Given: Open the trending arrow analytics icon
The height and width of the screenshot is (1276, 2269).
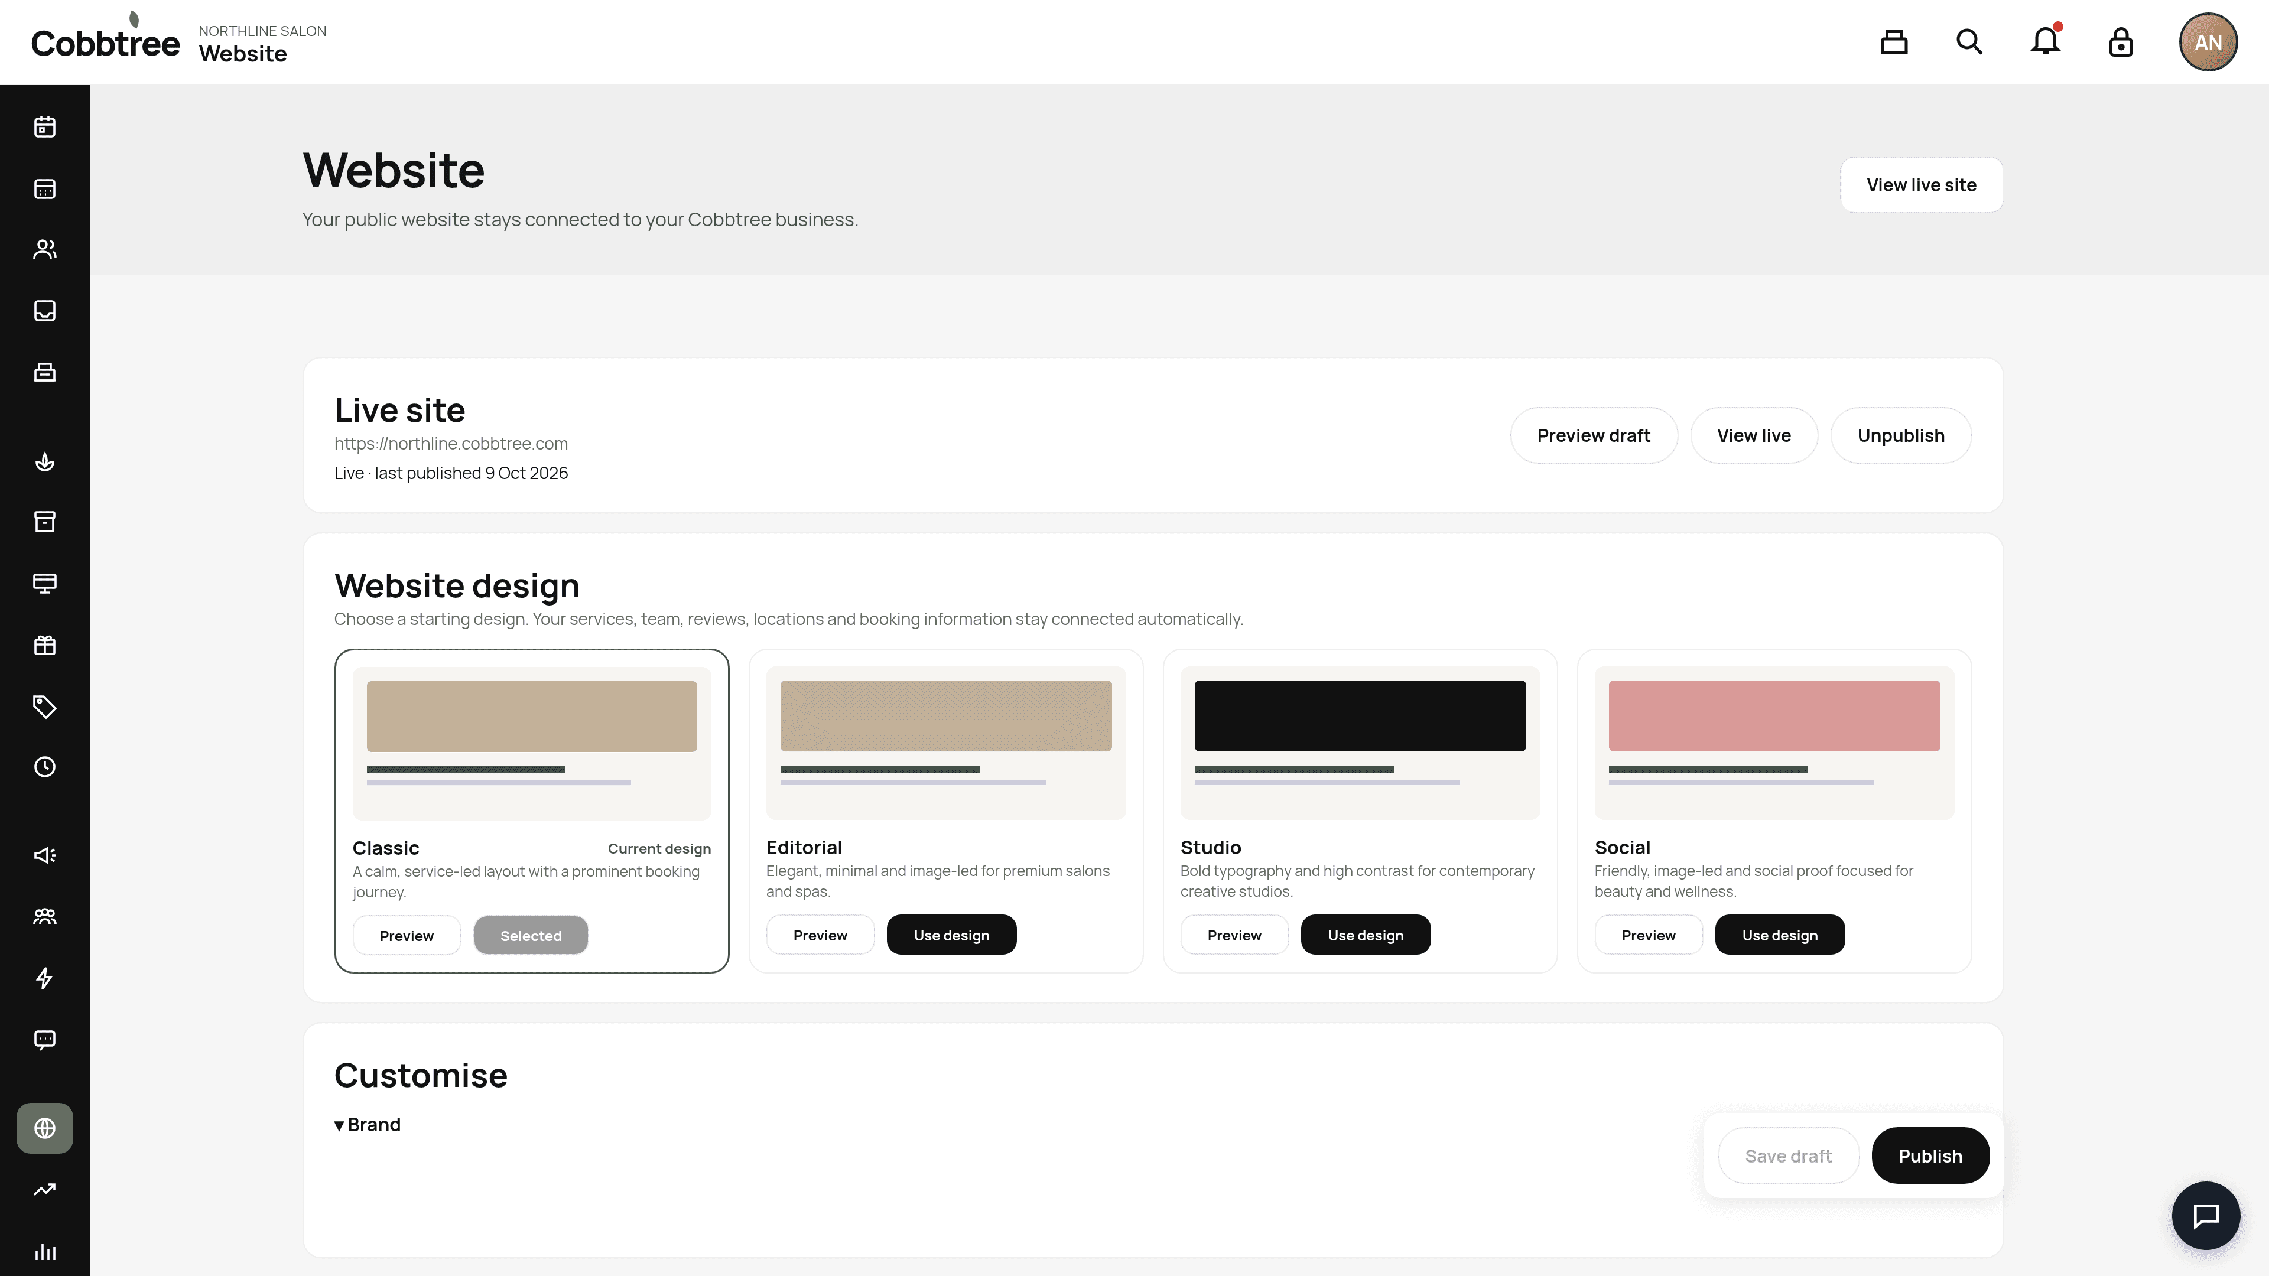Looking at the screenshot, I should pos(45,1190).
